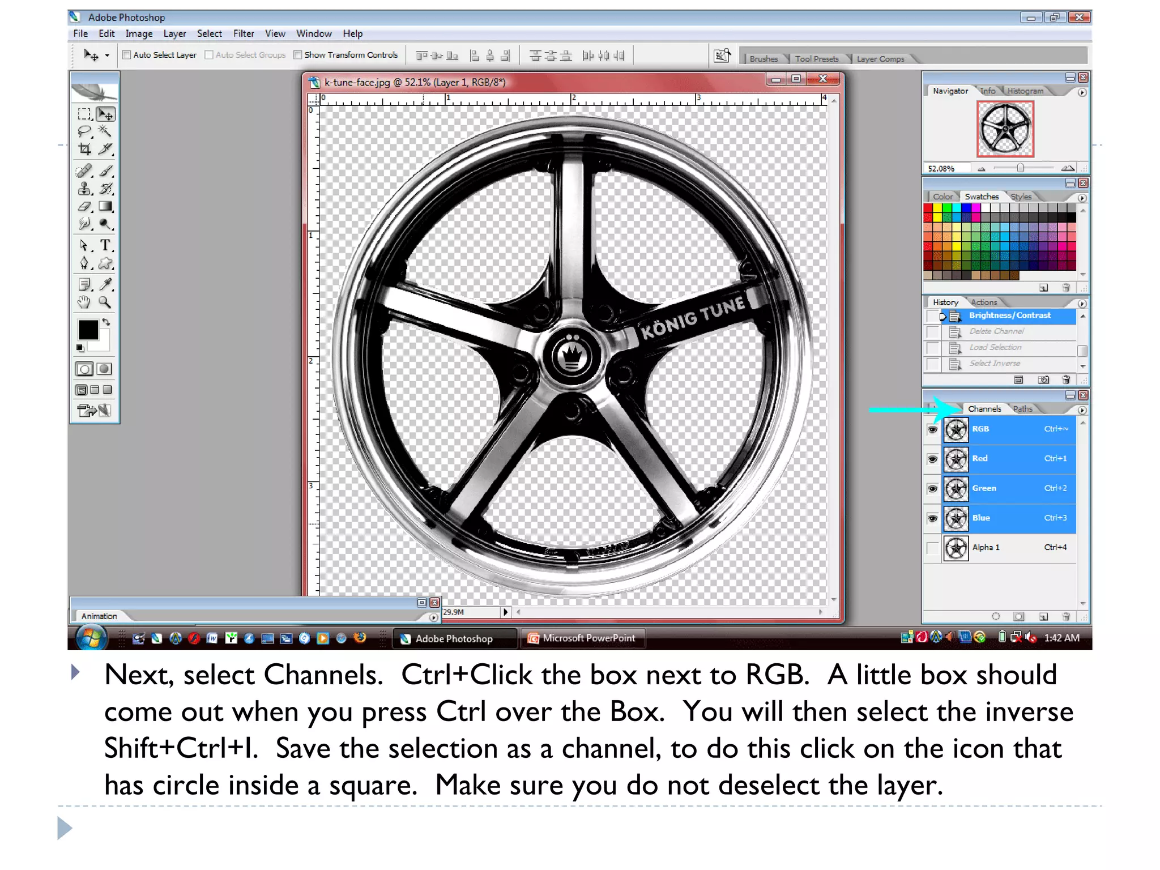Delete current channel with trash icon

point(1066,616)
